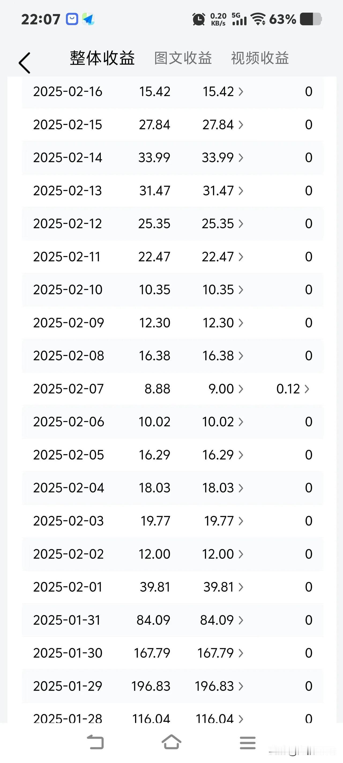Tap the battery status icon
Viewport: 343px width, 763px height.
[x=311, y=19]
